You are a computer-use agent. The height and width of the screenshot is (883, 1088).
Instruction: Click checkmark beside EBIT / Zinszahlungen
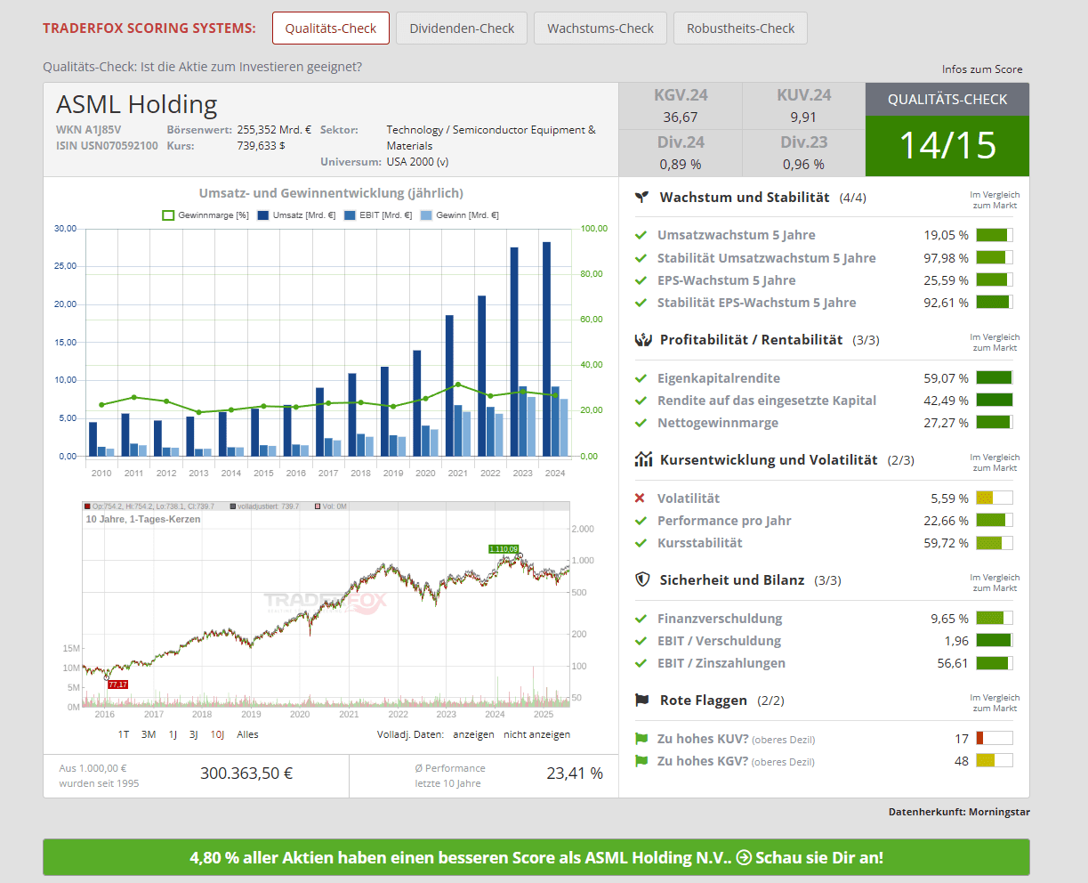tap(641, 663)
